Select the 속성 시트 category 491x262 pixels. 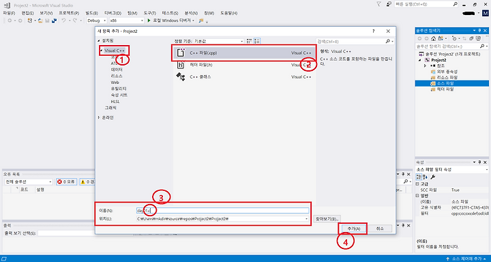pos(119,95)
